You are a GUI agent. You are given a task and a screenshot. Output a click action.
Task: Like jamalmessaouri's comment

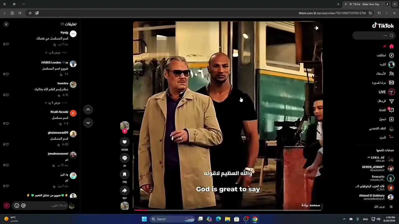[x=7, y=165]
